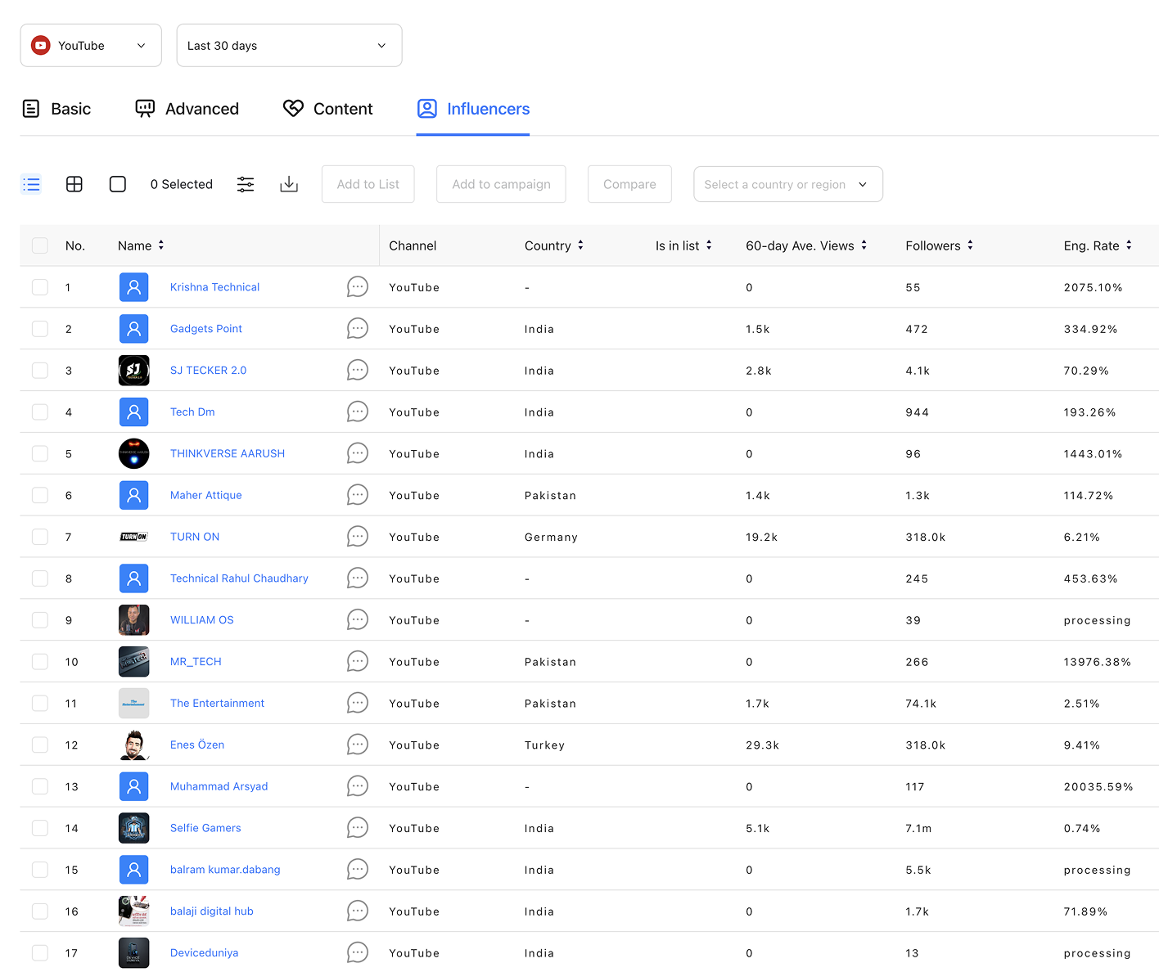This screenshot has width=1159, height=972.
Task: Click the TURN ON logo avatar
Action: [x=134, y=537]
